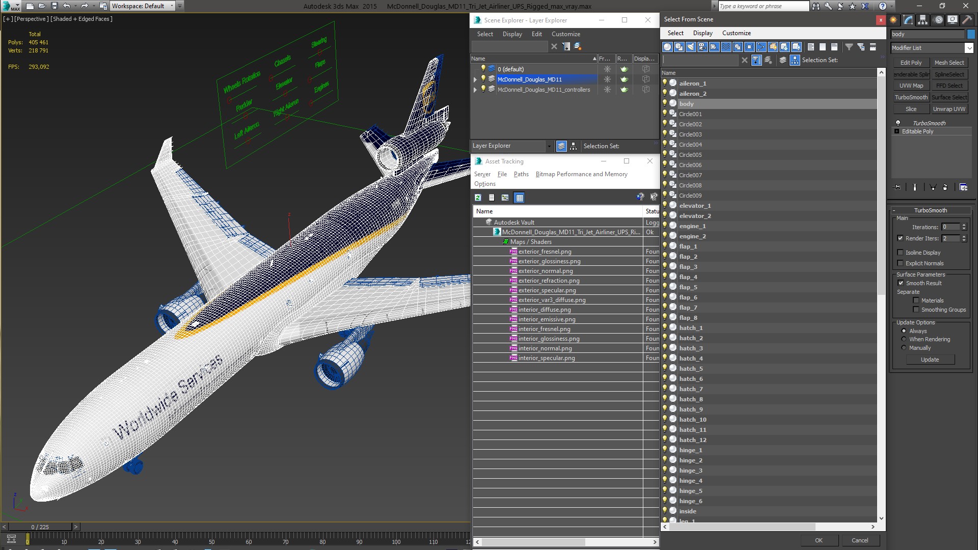Viewport: 978px width, 550px height.
Task: Click the Update button in TurboSmooth
Action: [930, 360]
